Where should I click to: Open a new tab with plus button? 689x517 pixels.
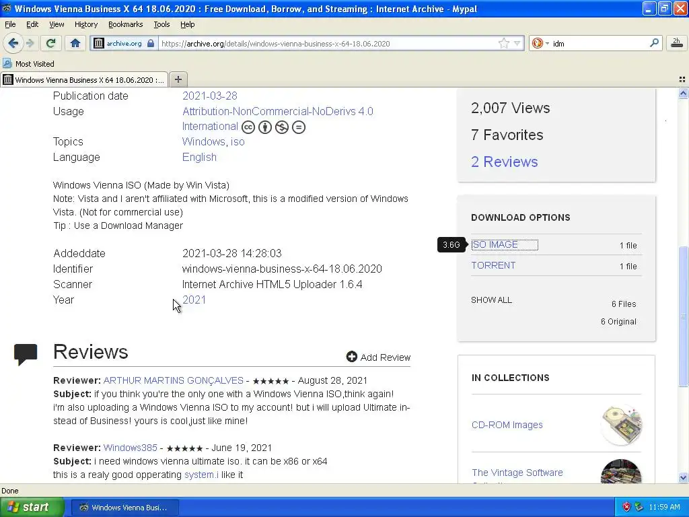pyautogui.click(x=178, y=79)
